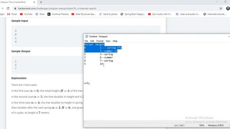This screenshot has width=230, height=129.
Task: Click the Notepad horizontal scrollbar
Action: (x=156, y=121)
